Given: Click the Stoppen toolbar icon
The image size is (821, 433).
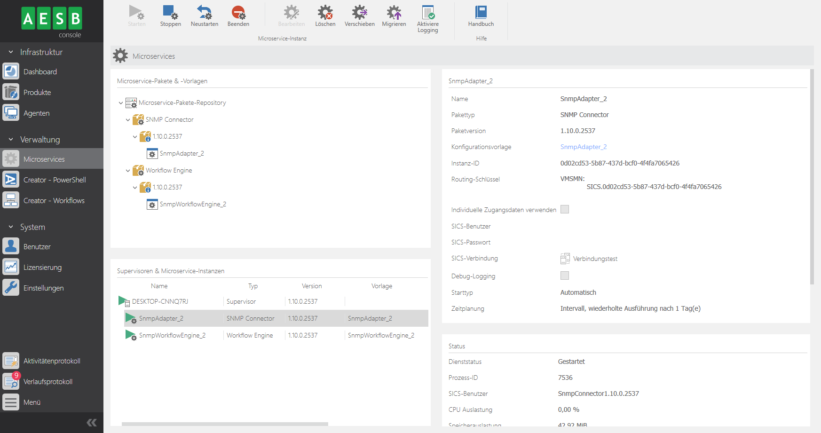Looking at the screenshot, I should point(170,13).
